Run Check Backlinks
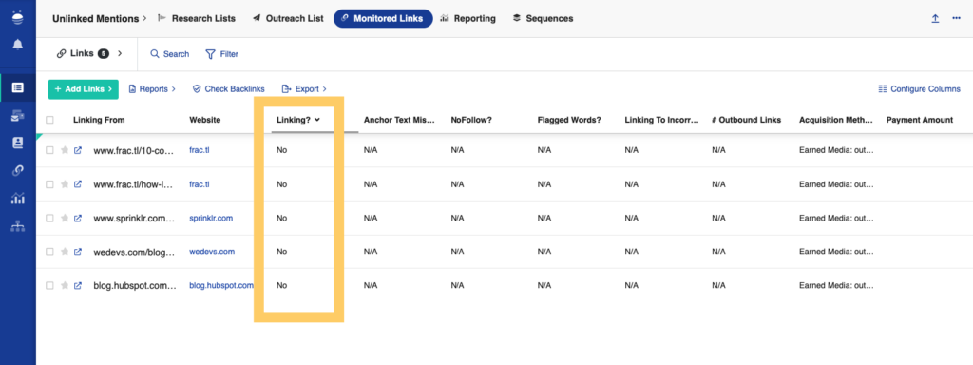The width and height of the screenshot is (973, 365). pos(228,88)
